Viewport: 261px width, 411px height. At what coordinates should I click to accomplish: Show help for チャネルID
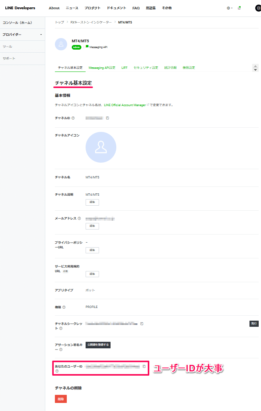point(73,118)
